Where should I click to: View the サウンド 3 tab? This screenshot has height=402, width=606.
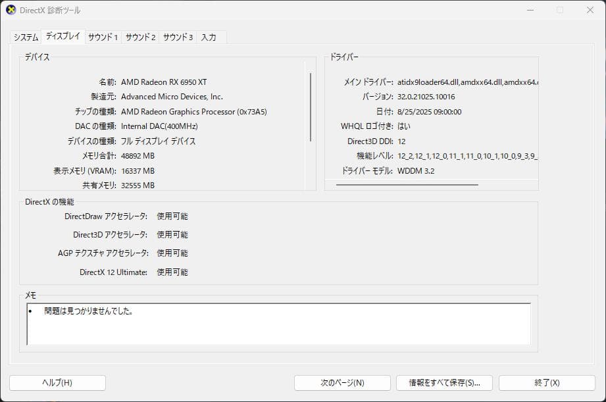click(x=178, y=38)
